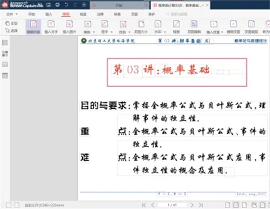Click the page number field showing 1/41
Viewport: 270px width, 209px height.
pyautogui.click(x=172, y=205)
